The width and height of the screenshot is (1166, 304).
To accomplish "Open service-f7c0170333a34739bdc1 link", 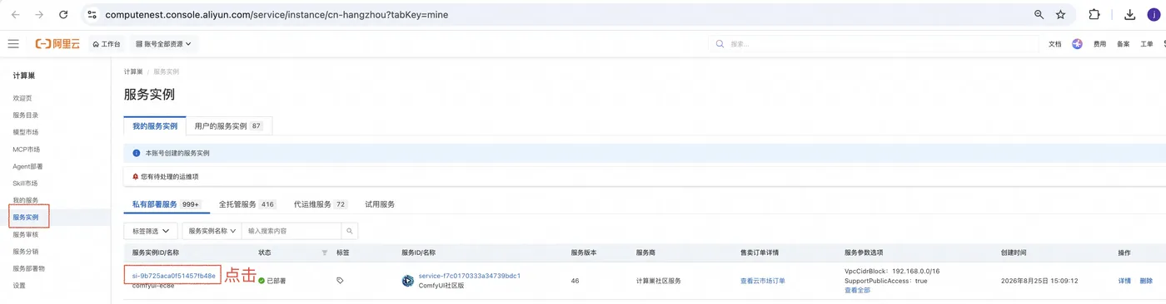I will coord(470,275).
